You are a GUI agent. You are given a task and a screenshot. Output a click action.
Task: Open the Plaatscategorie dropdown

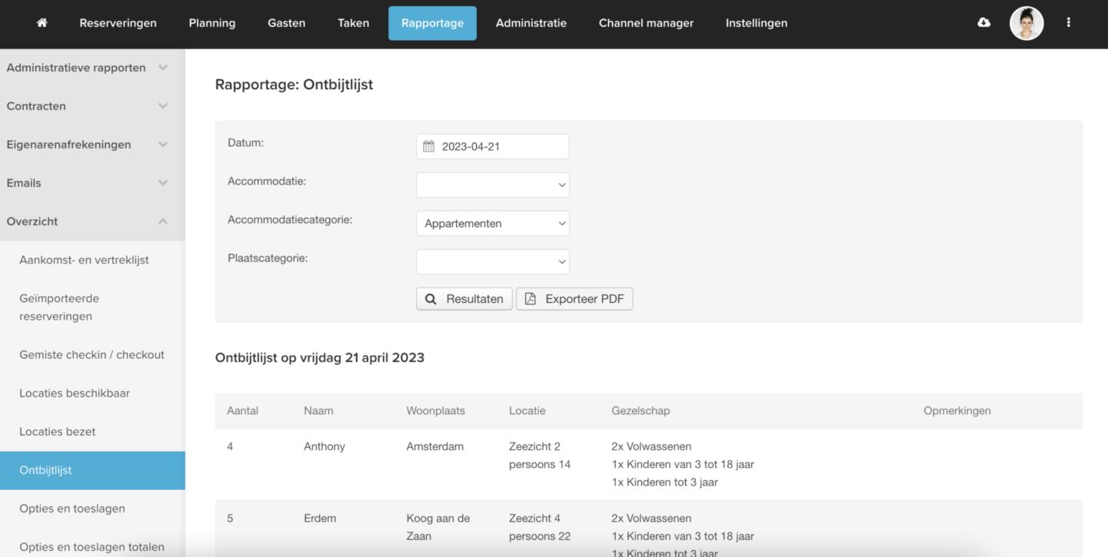pyautogui.click(x=492, y=262)
